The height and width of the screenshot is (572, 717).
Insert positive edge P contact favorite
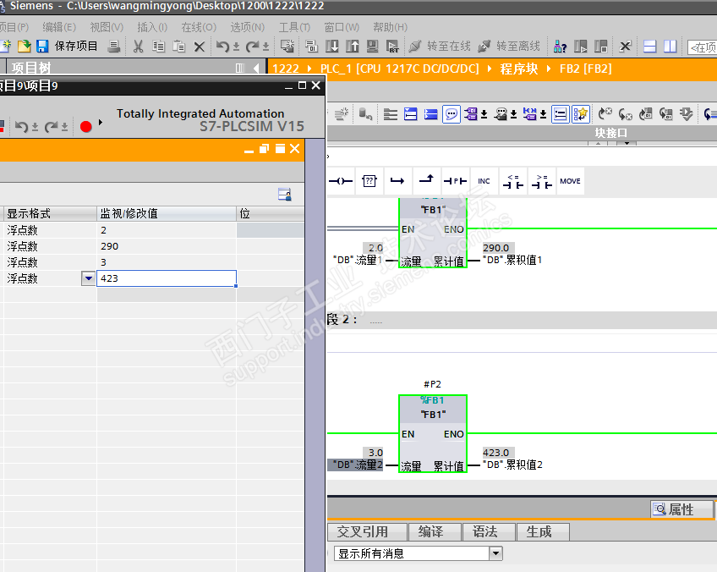tap(455, 181)
